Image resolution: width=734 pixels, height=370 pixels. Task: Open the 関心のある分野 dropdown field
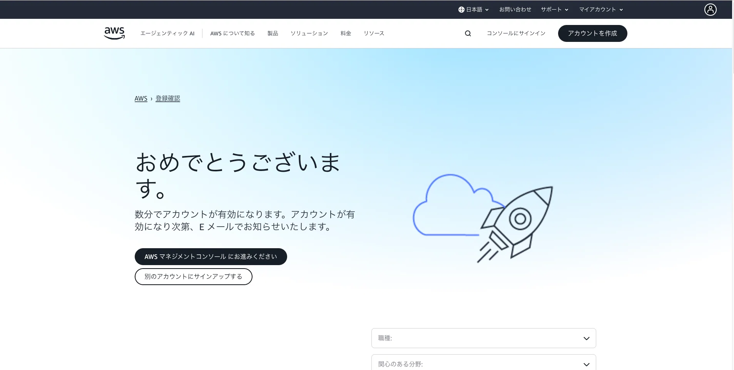483,362
